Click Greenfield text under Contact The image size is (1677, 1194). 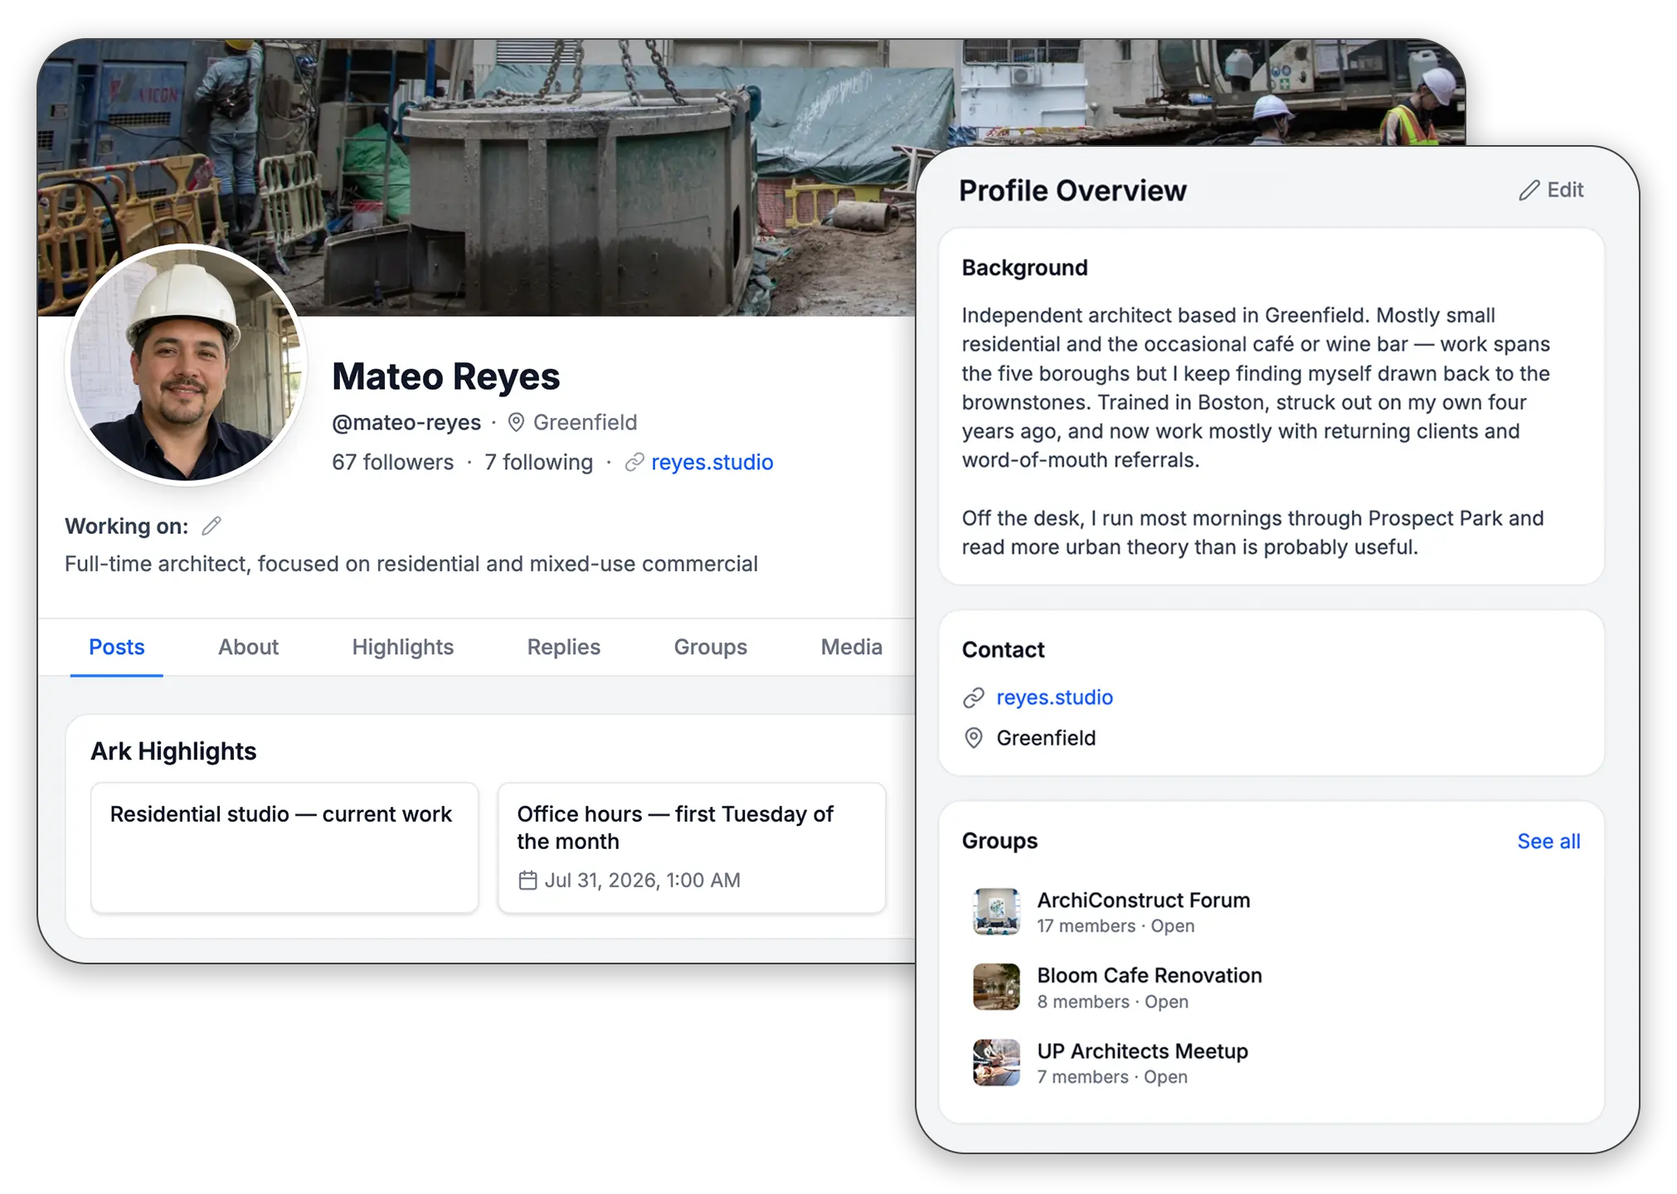click(x=1046, y=738)
